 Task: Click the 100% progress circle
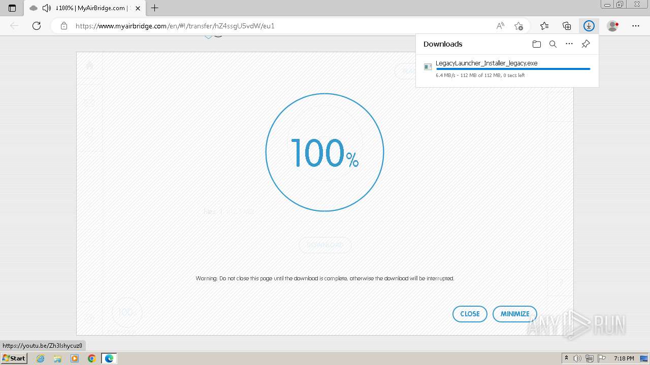click(324, 152)
